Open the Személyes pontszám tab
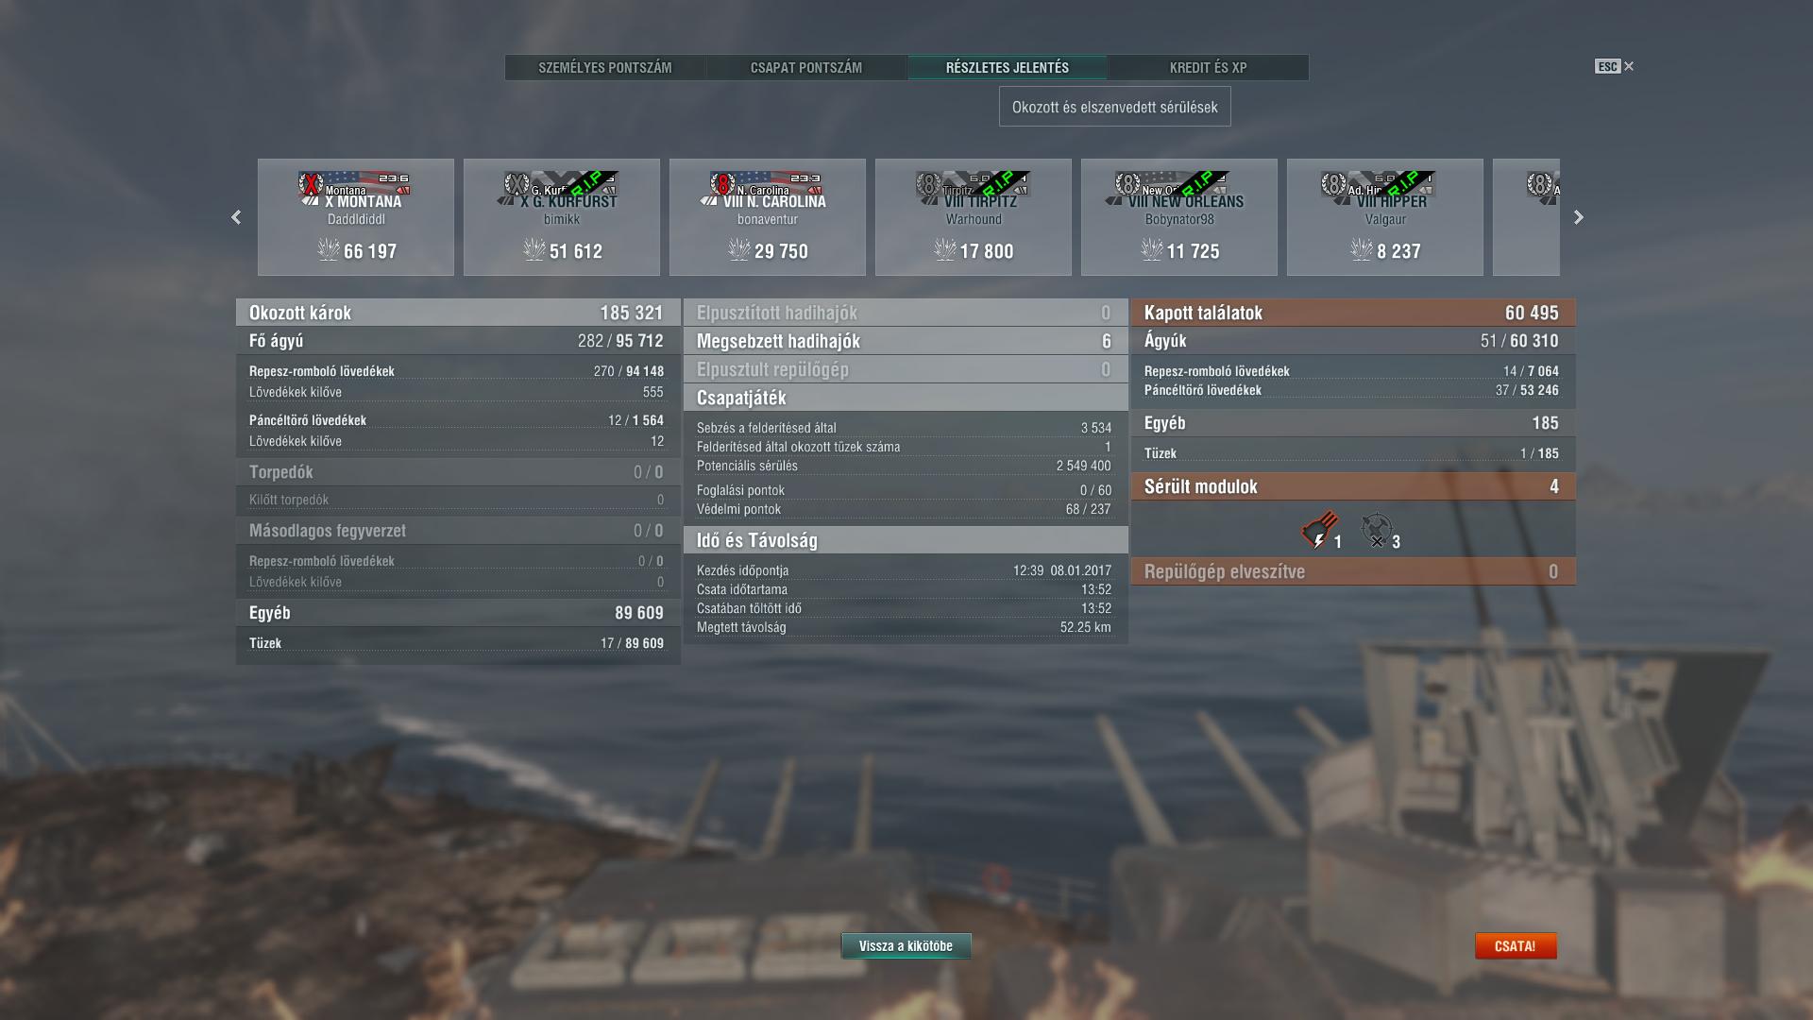This screenshot has height=1020, width=1813. [605, 67]
